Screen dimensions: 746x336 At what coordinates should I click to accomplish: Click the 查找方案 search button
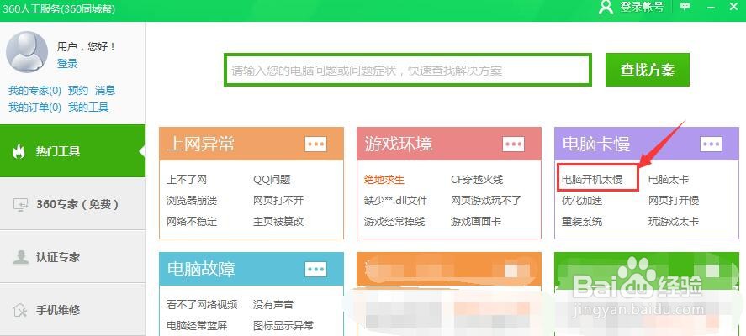pyautogui.click(x=647, y=70)
